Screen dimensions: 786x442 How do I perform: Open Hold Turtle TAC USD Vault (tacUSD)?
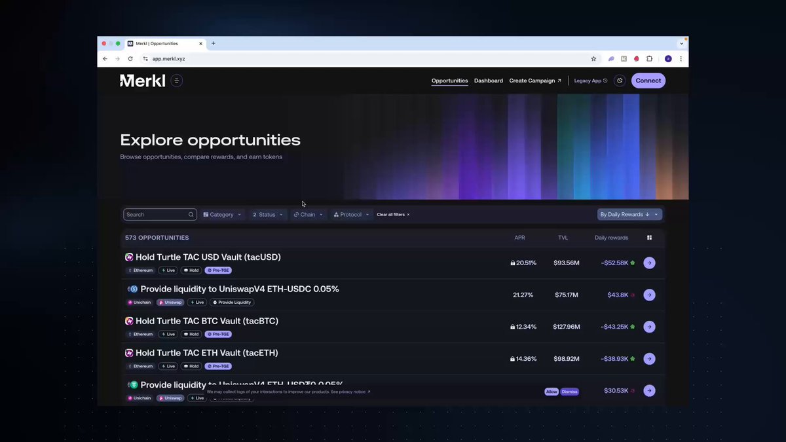click(x=208, y=257)
